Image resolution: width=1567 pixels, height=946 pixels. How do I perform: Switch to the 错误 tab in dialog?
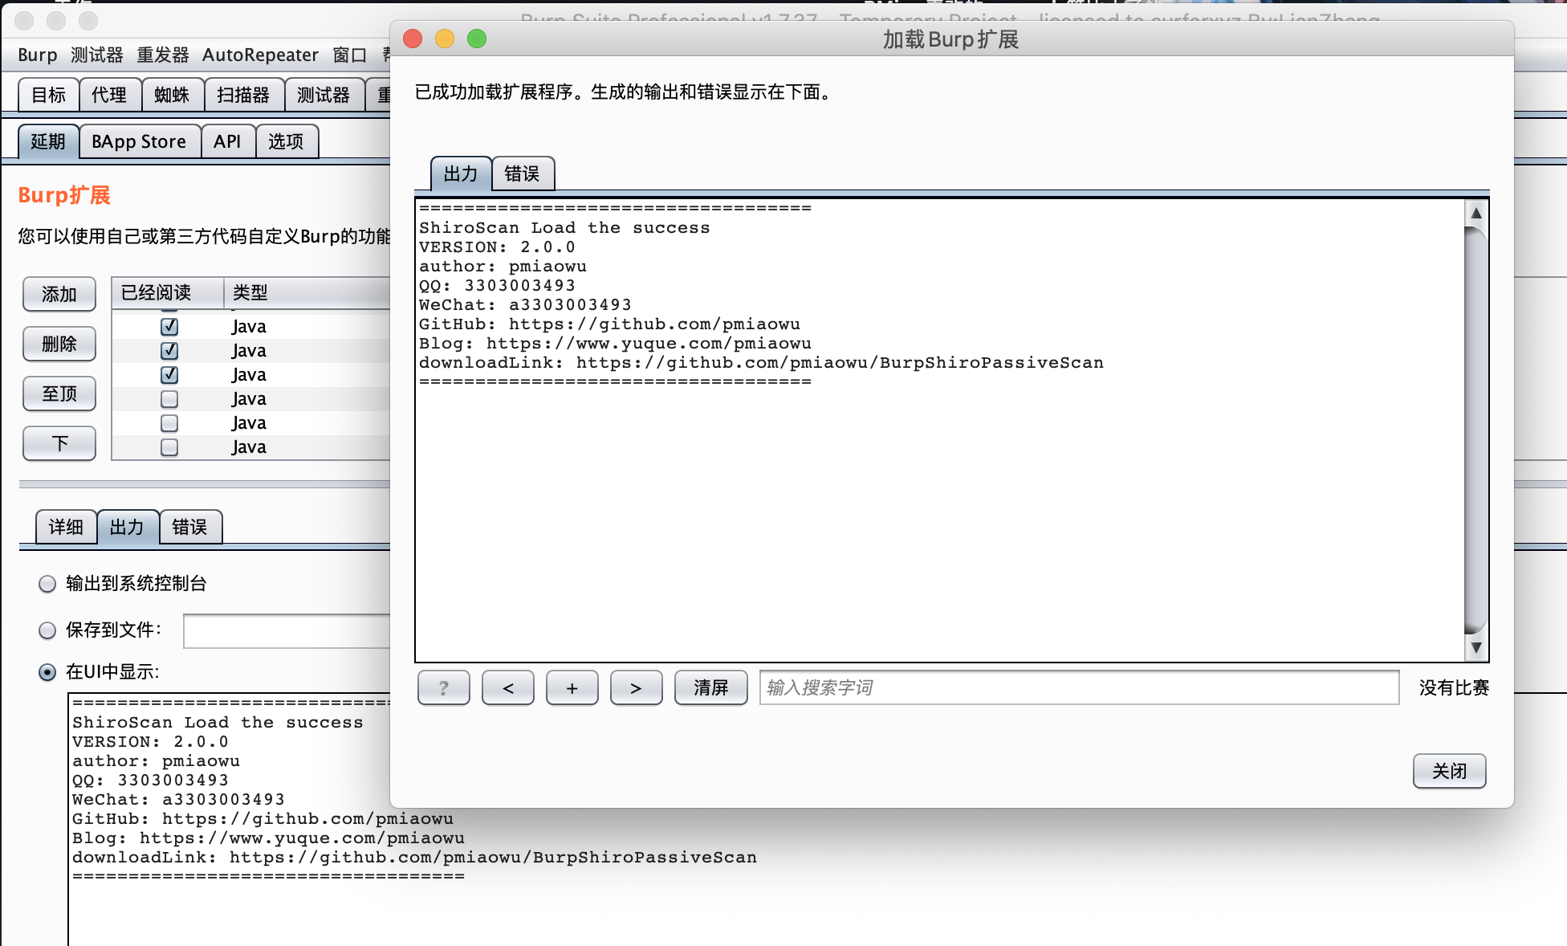[522, 173]
